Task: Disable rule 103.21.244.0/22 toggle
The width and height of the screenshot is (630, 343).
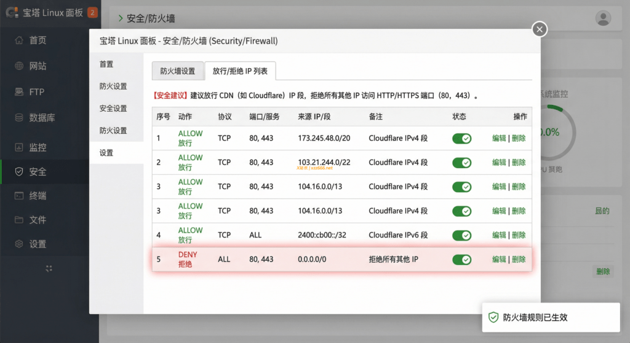Action: coord(461,163)
